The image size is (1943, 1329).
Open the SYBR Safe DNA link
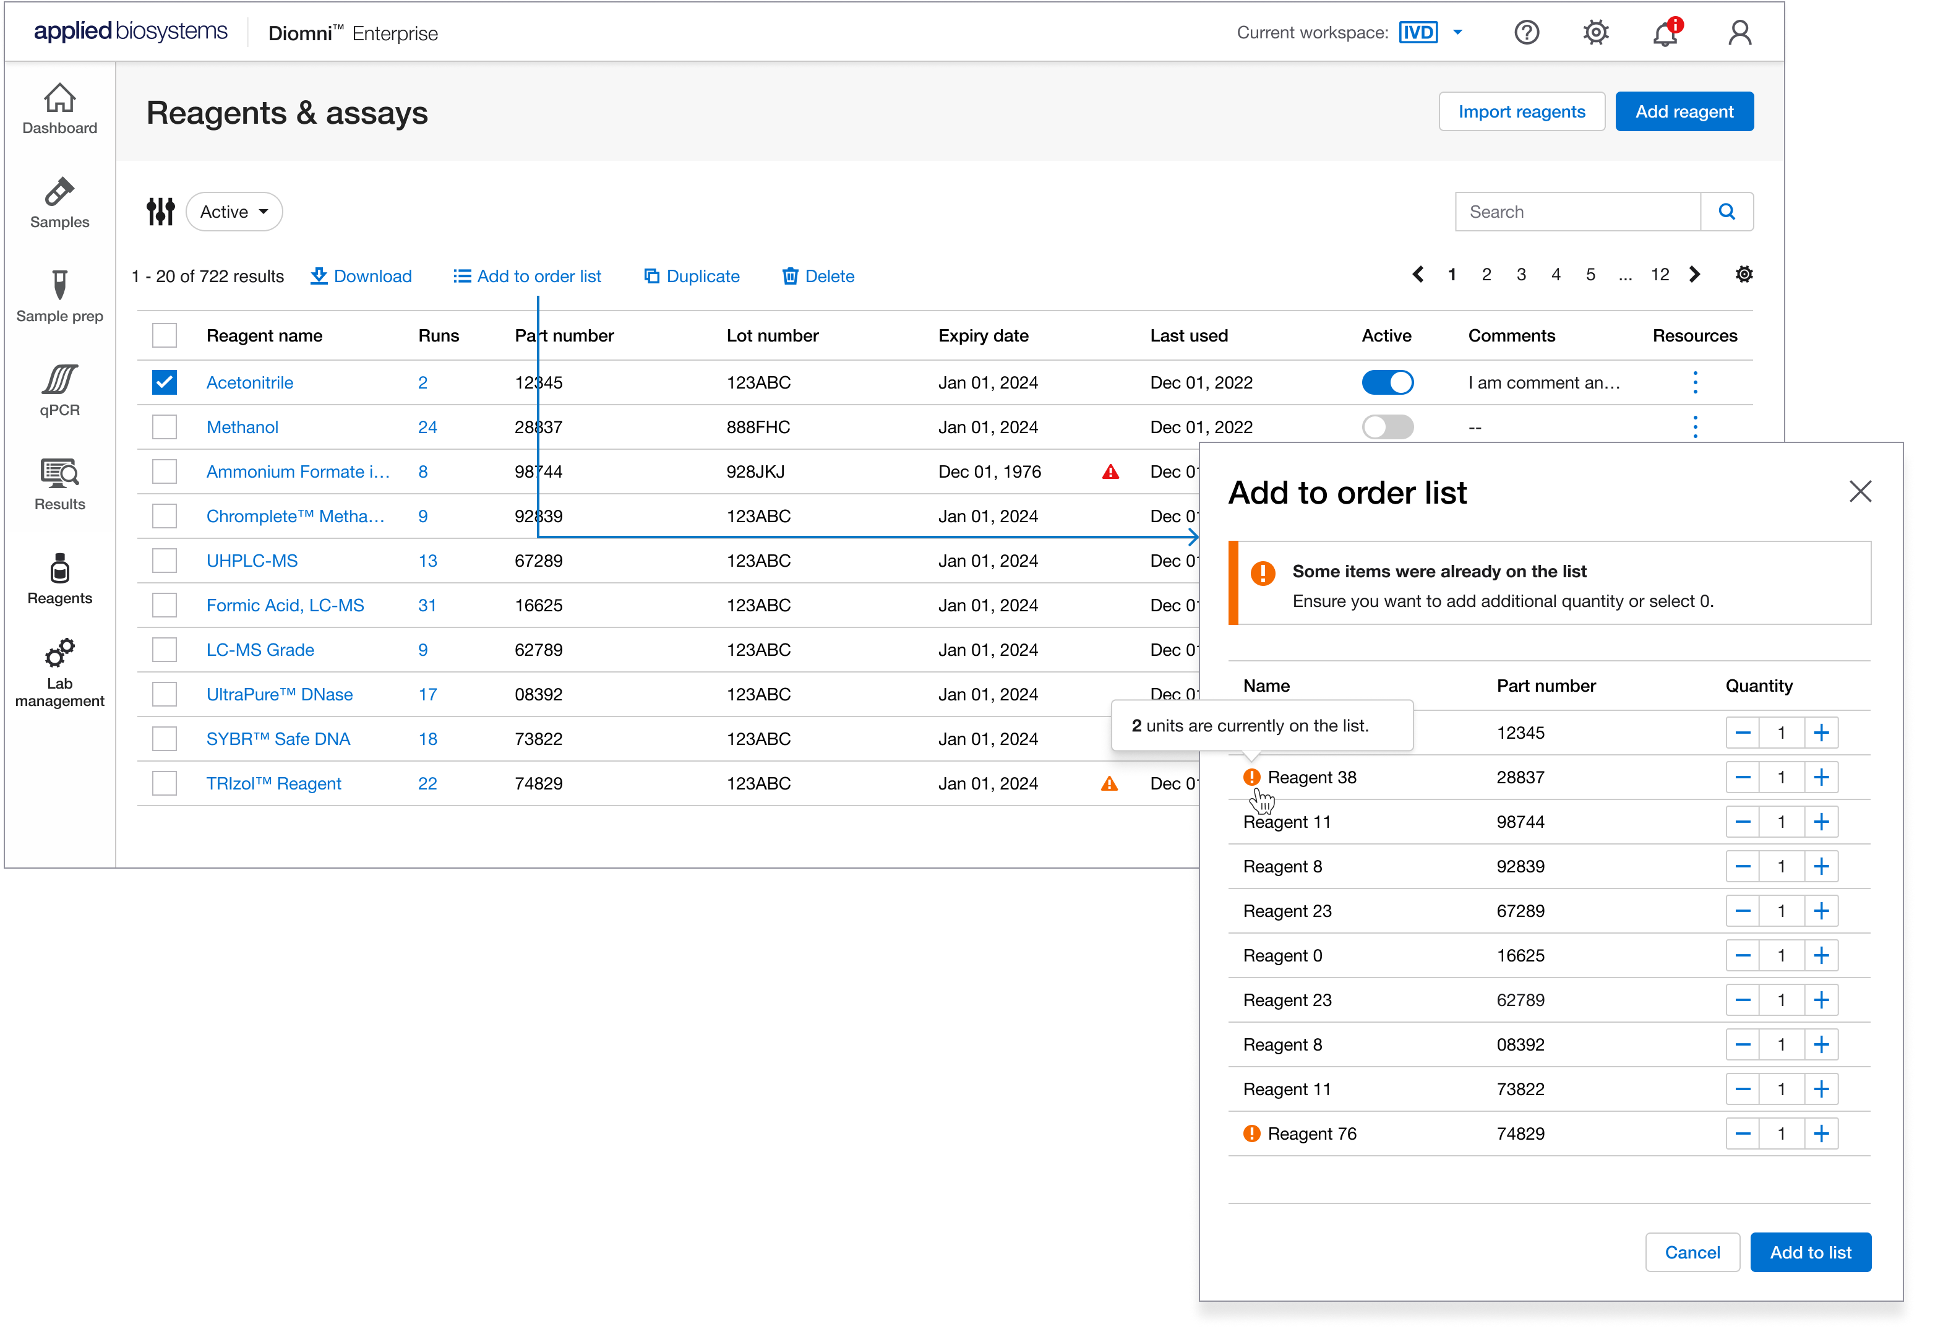click(278, 739)
